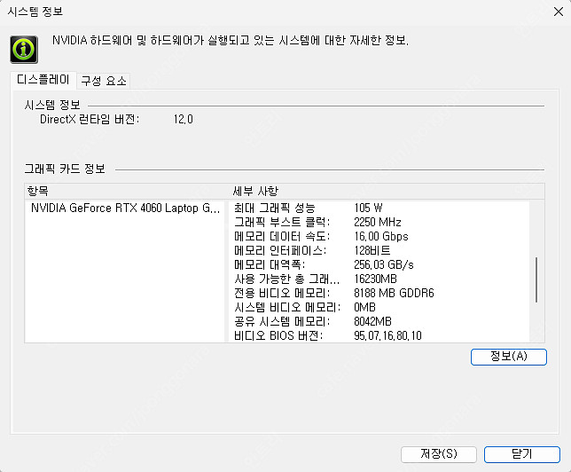Image resolution: width=571 pixels, height=472 pixels.
Task: Click the 2250 MHz value
Action: [378, 223]
